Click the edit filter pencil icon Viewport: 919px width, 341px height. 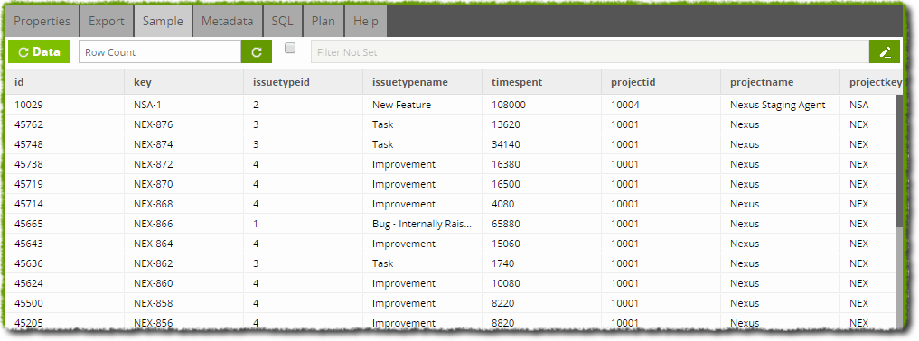click(x=885, y=52)
